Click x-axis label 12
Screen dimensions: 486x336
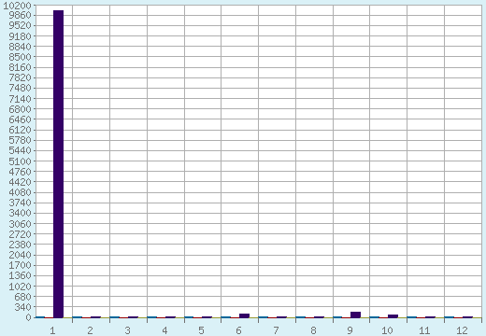[x=462, y=330]
